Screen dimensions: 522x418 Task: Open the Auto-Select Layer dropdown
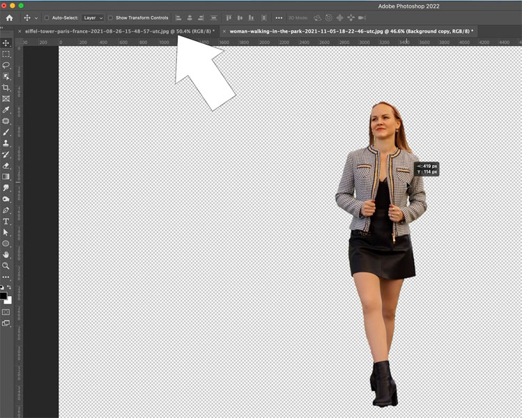coord(93,18)
